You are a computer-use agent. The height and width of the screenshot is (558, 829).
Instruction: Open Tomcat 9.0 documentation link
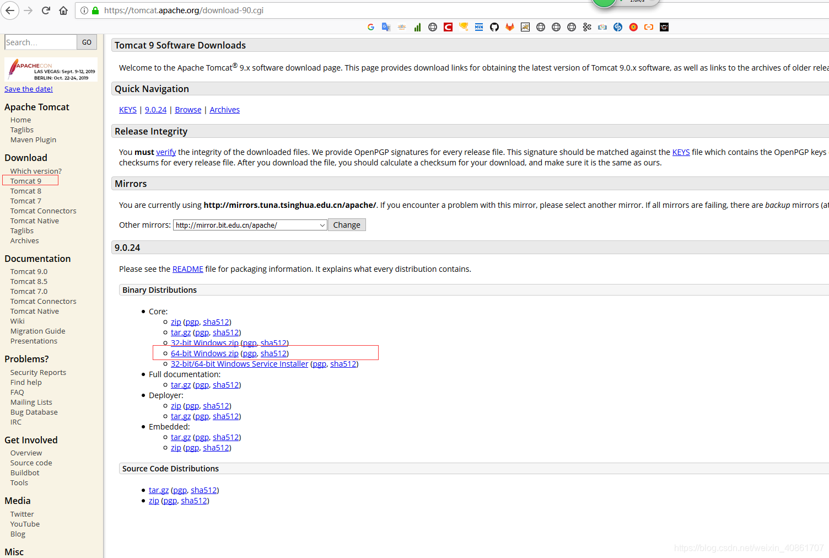coord(29,271)
